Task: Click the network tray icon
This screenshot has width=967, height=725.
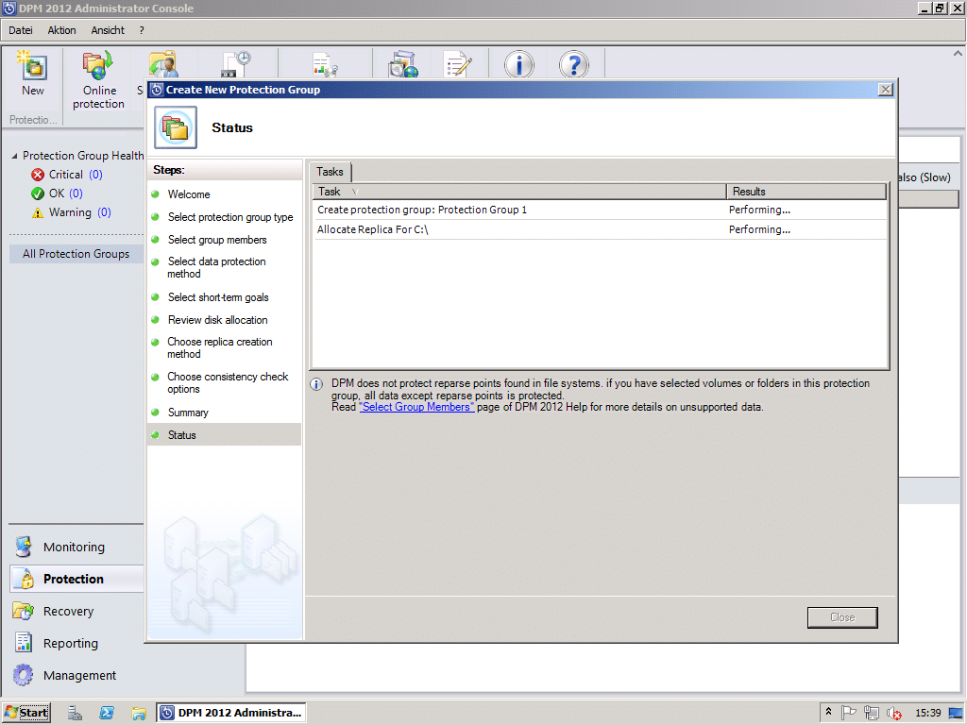Action: 872,713
